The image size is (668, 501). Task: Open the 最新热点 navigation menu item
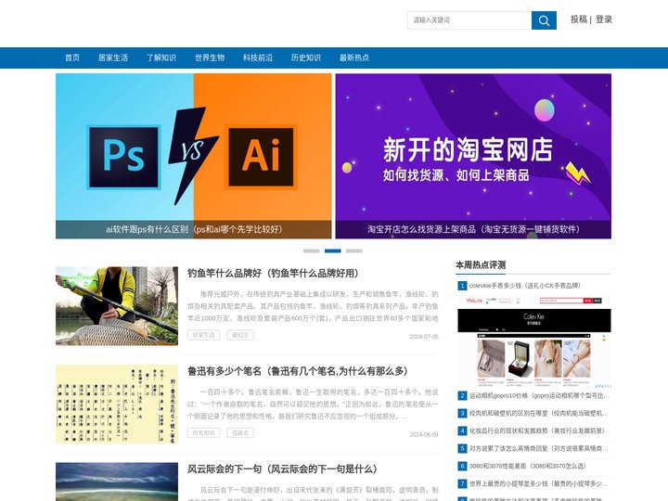click(354, 58)
